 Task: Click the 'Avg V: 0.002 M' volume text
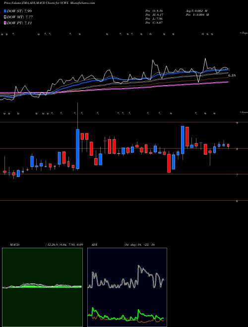[196, 11]
